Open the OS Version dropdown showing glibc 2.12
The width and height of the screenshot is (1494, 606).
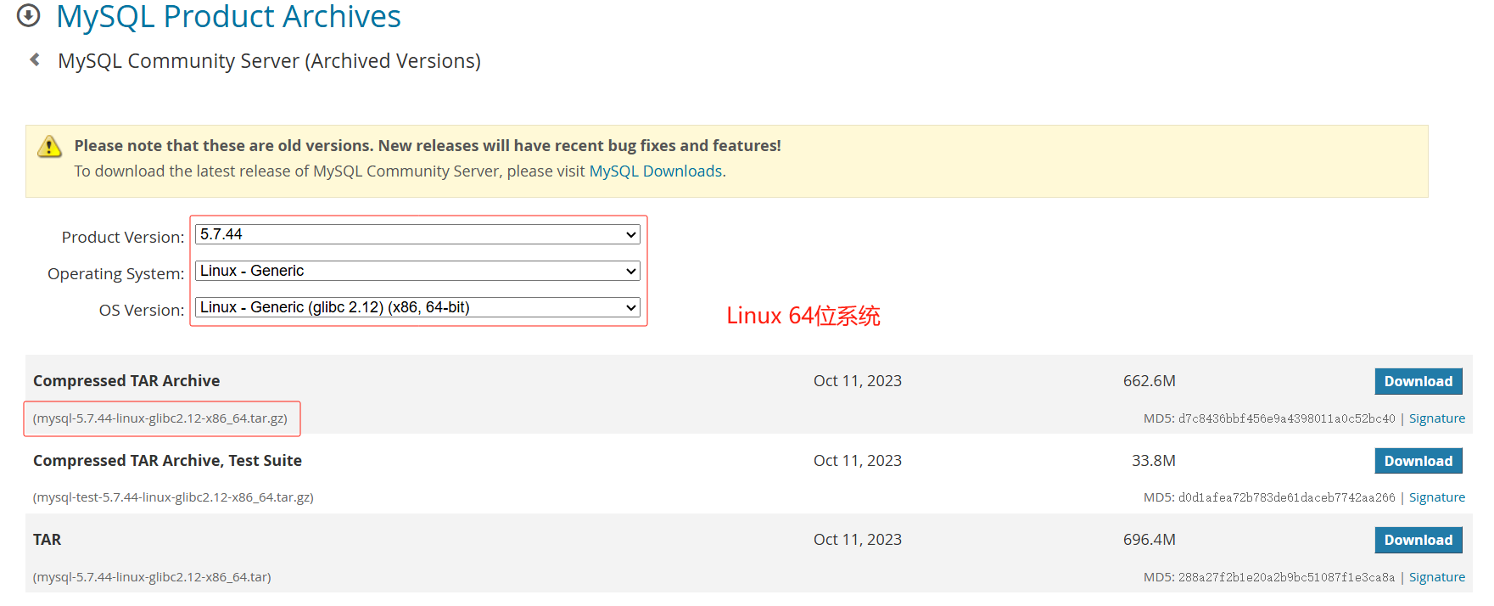[x=417, y=307]
